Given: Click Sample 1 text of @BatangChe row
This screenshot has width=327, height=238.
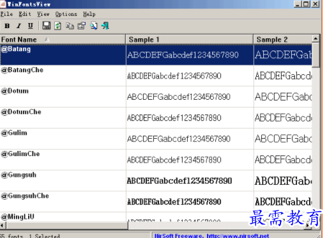Looking at the screenshot, I should pos(174,76).
